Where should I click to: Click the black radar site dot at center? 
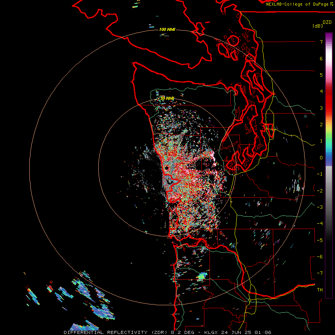click(166, 168)
